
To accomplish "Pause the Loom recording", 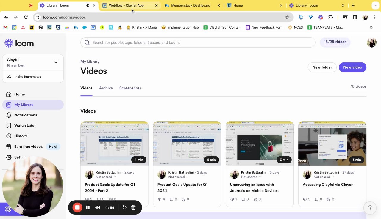I will [x=88, y=207].
